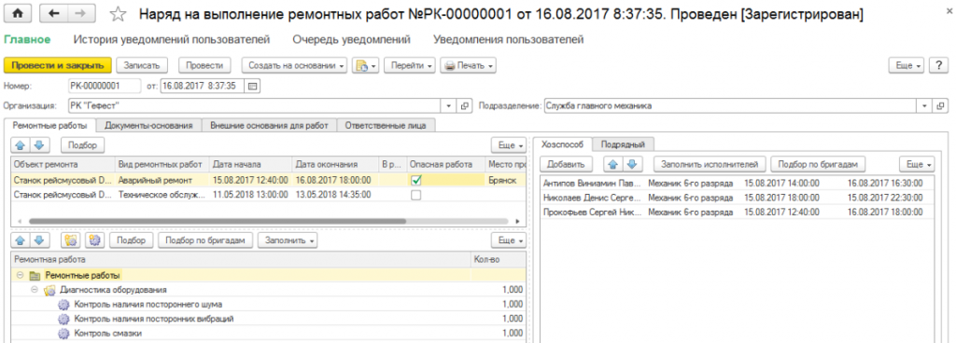Open the Печать dropdown menu
The height and width of the screenshot is (343, 956).
(468, 65)
